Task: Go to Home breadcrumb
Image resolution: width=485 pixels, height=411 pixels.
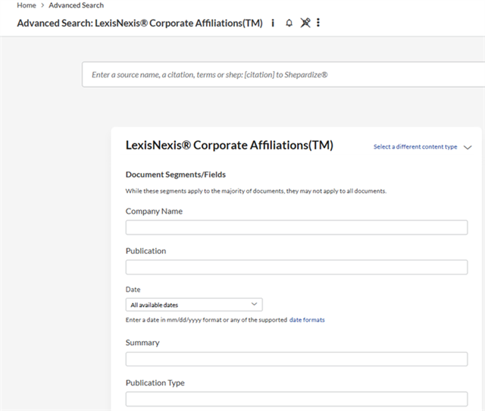Action: coord(26,5)
